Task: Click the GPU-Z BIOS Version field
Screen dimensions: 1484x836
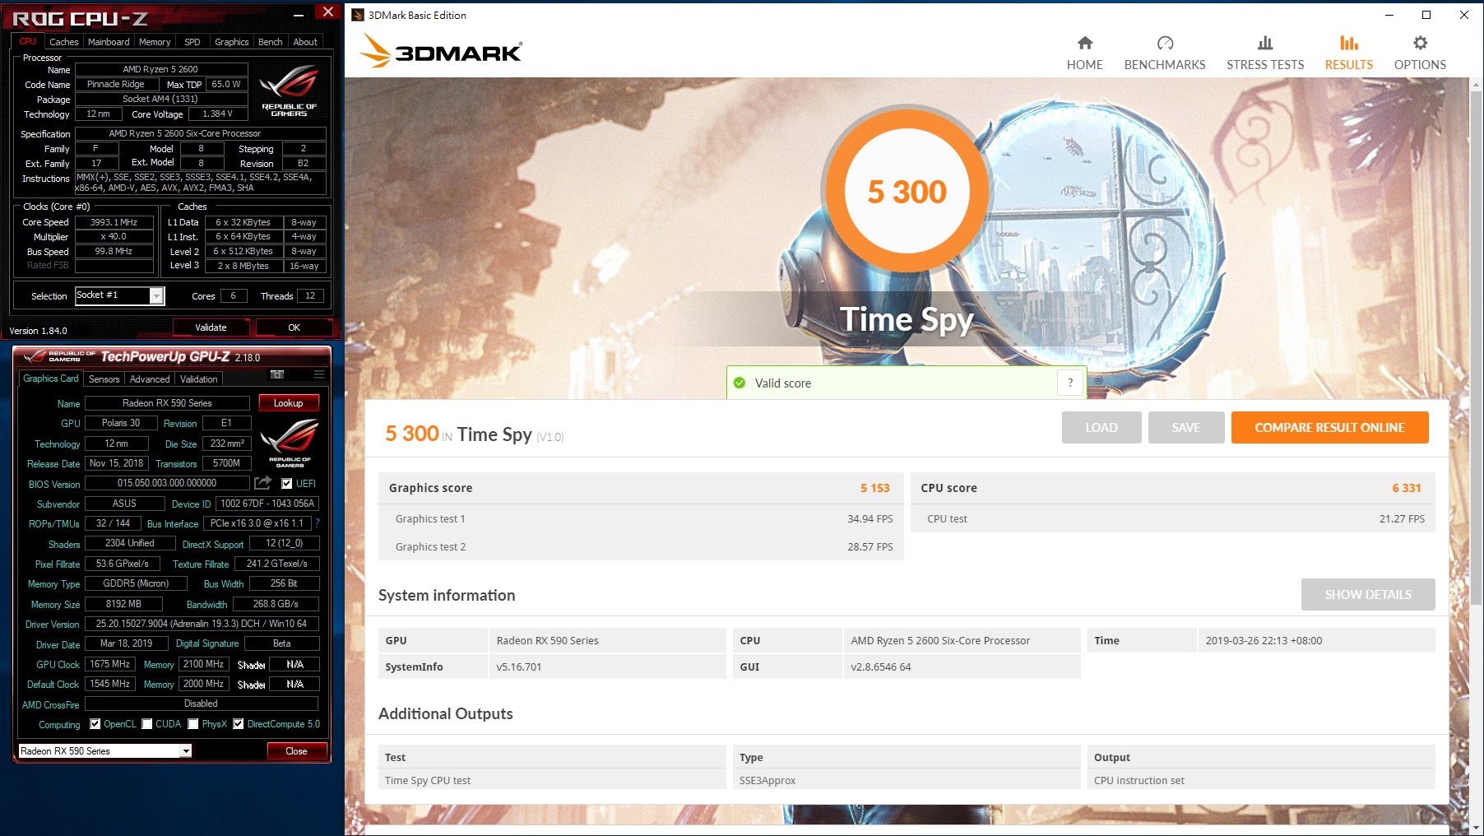Action: (167, 483)
